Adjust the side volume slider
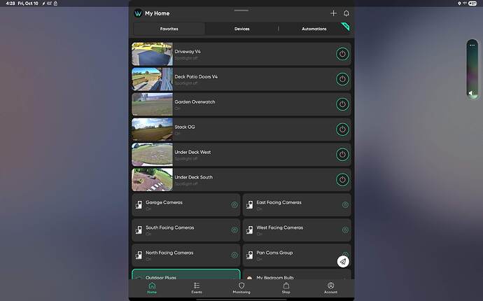The width and height of the screenshot is (483, 301). tap(472, 69)
